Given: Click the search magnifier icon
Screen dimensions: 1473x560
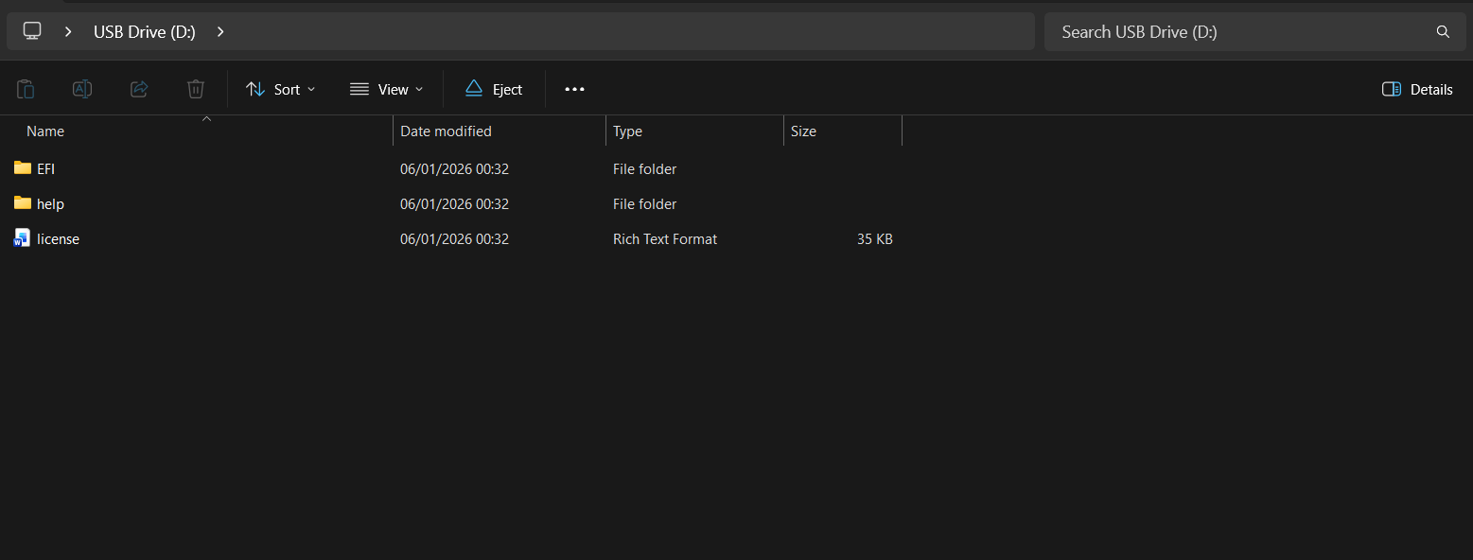Looking at the screenshot, I should 1443,32.
